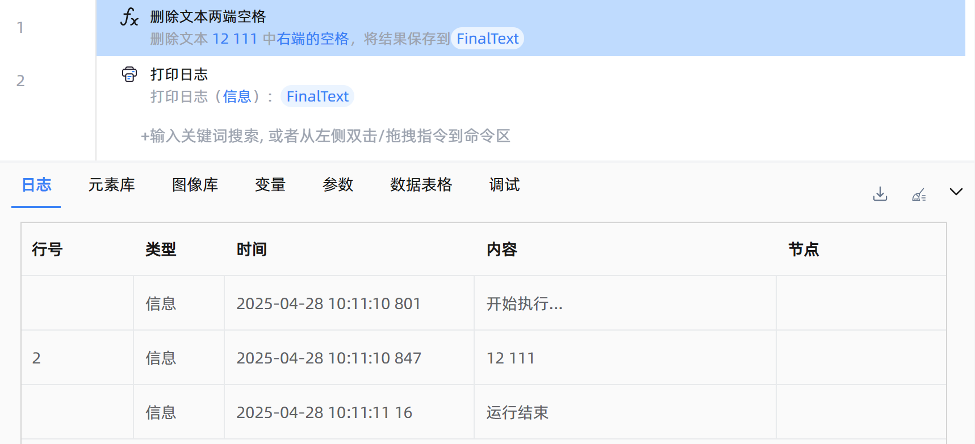Select the 打印日志 command title
This screenshot has width=975, height=444.
(179, 74)
